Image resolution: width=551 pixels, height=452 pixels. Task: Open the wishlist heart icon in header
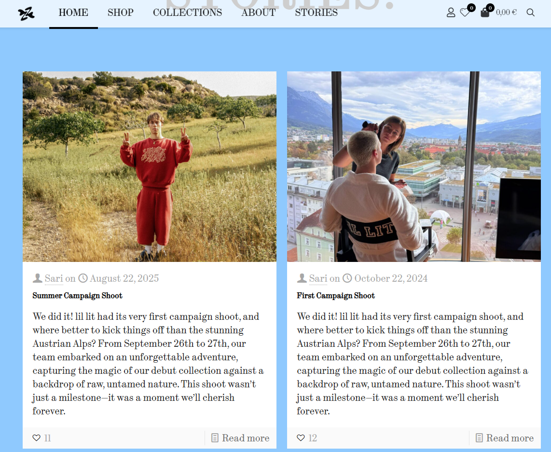pyautogui.click(x=465, y=13)
